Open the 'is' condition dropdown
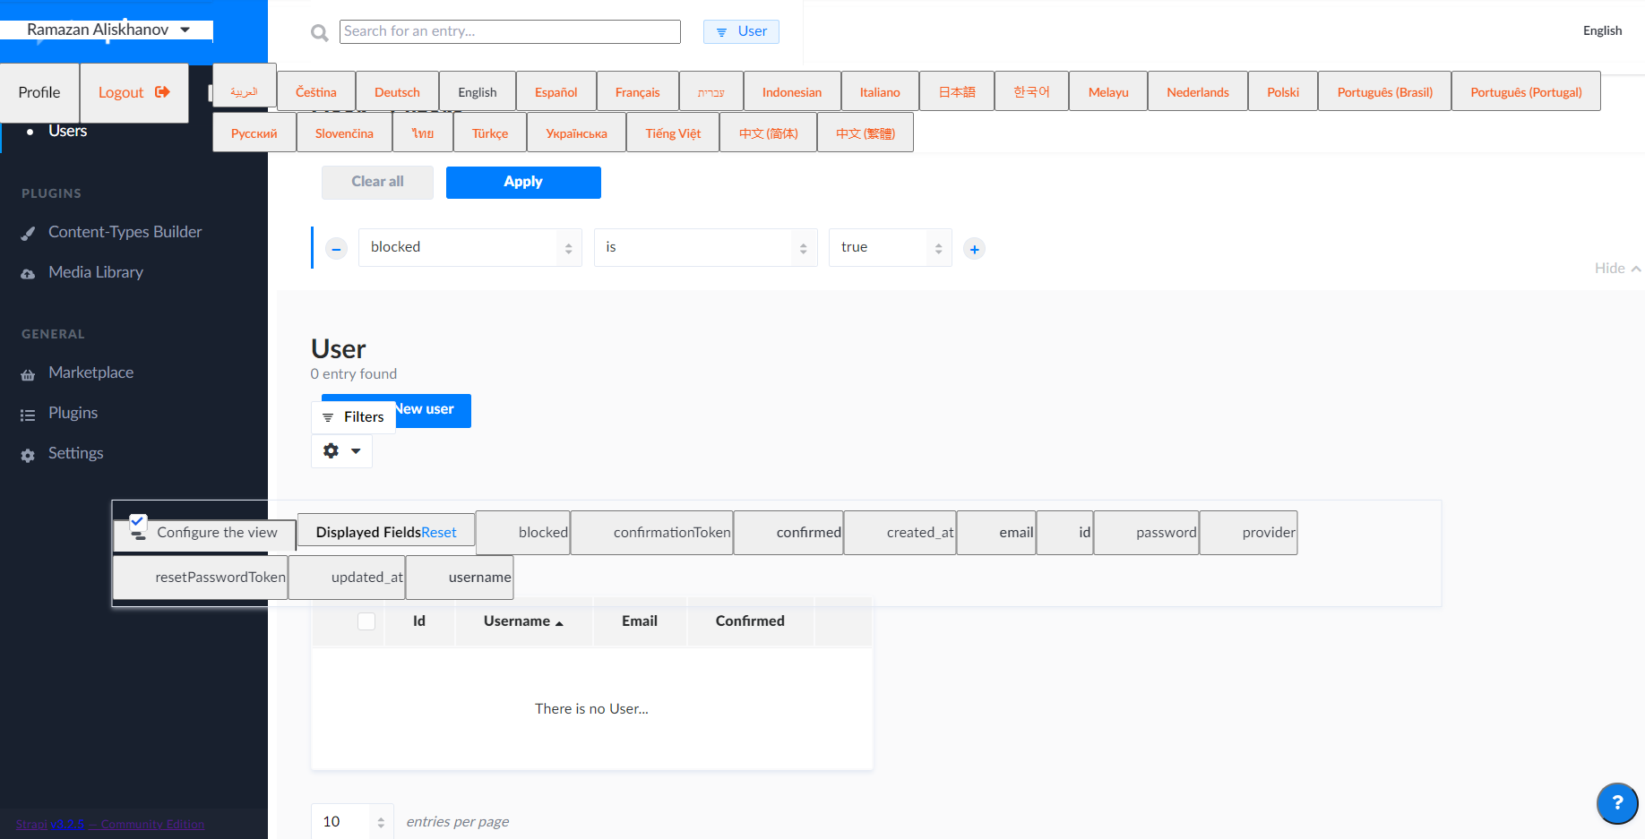The width and height of the screenshot is (1645, 839). point(706,247)
